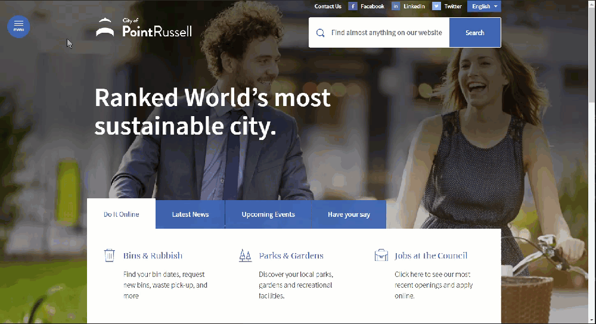Click the Parks & Gardens trees icon
Viewport: 596px width, 324px height.
pyautogui.click(x=245, y=256)
